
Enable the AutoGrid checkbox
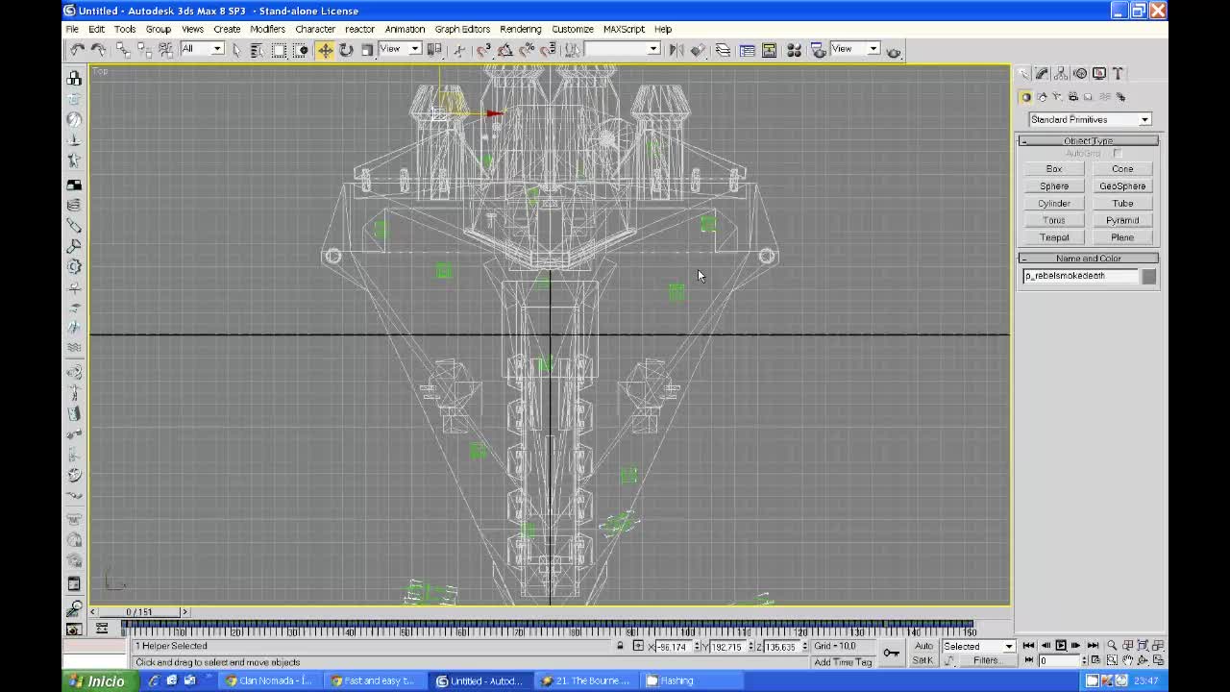1118,154
